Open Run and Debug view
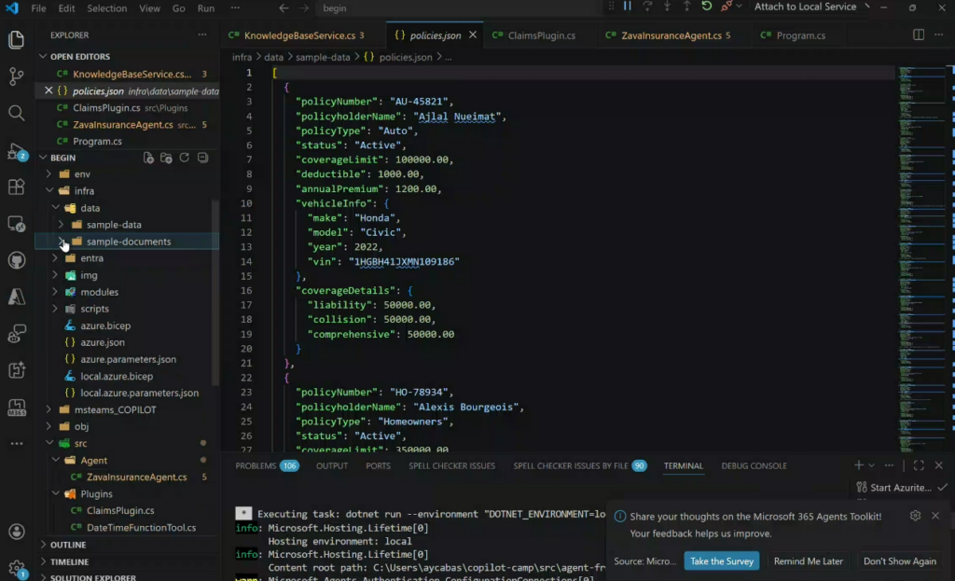The width and height of the screenshot is (955, 581). 16,150
